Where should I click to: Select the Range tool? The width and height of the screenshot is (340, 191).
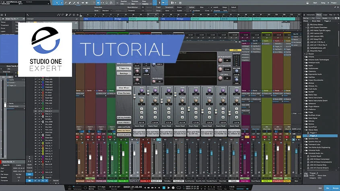click(62, 3)
